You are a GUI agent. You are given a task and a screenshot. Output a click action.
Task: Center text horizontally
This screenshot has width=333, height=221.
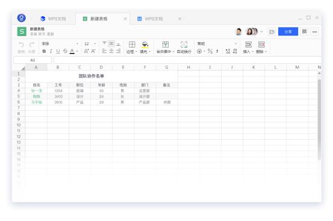111,51
